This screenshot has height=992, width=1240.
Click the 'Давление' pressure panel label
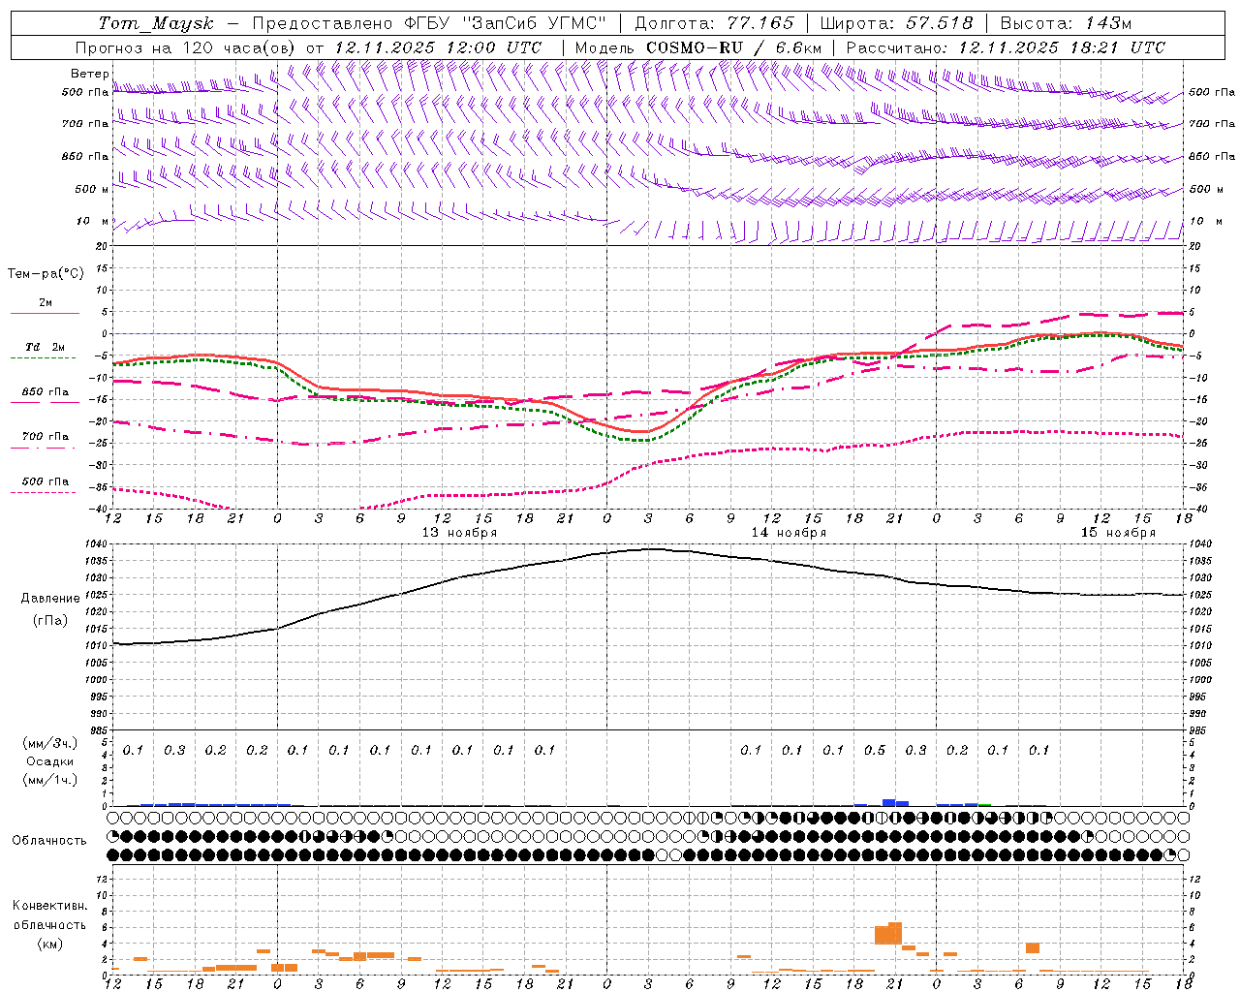[50, 599]
